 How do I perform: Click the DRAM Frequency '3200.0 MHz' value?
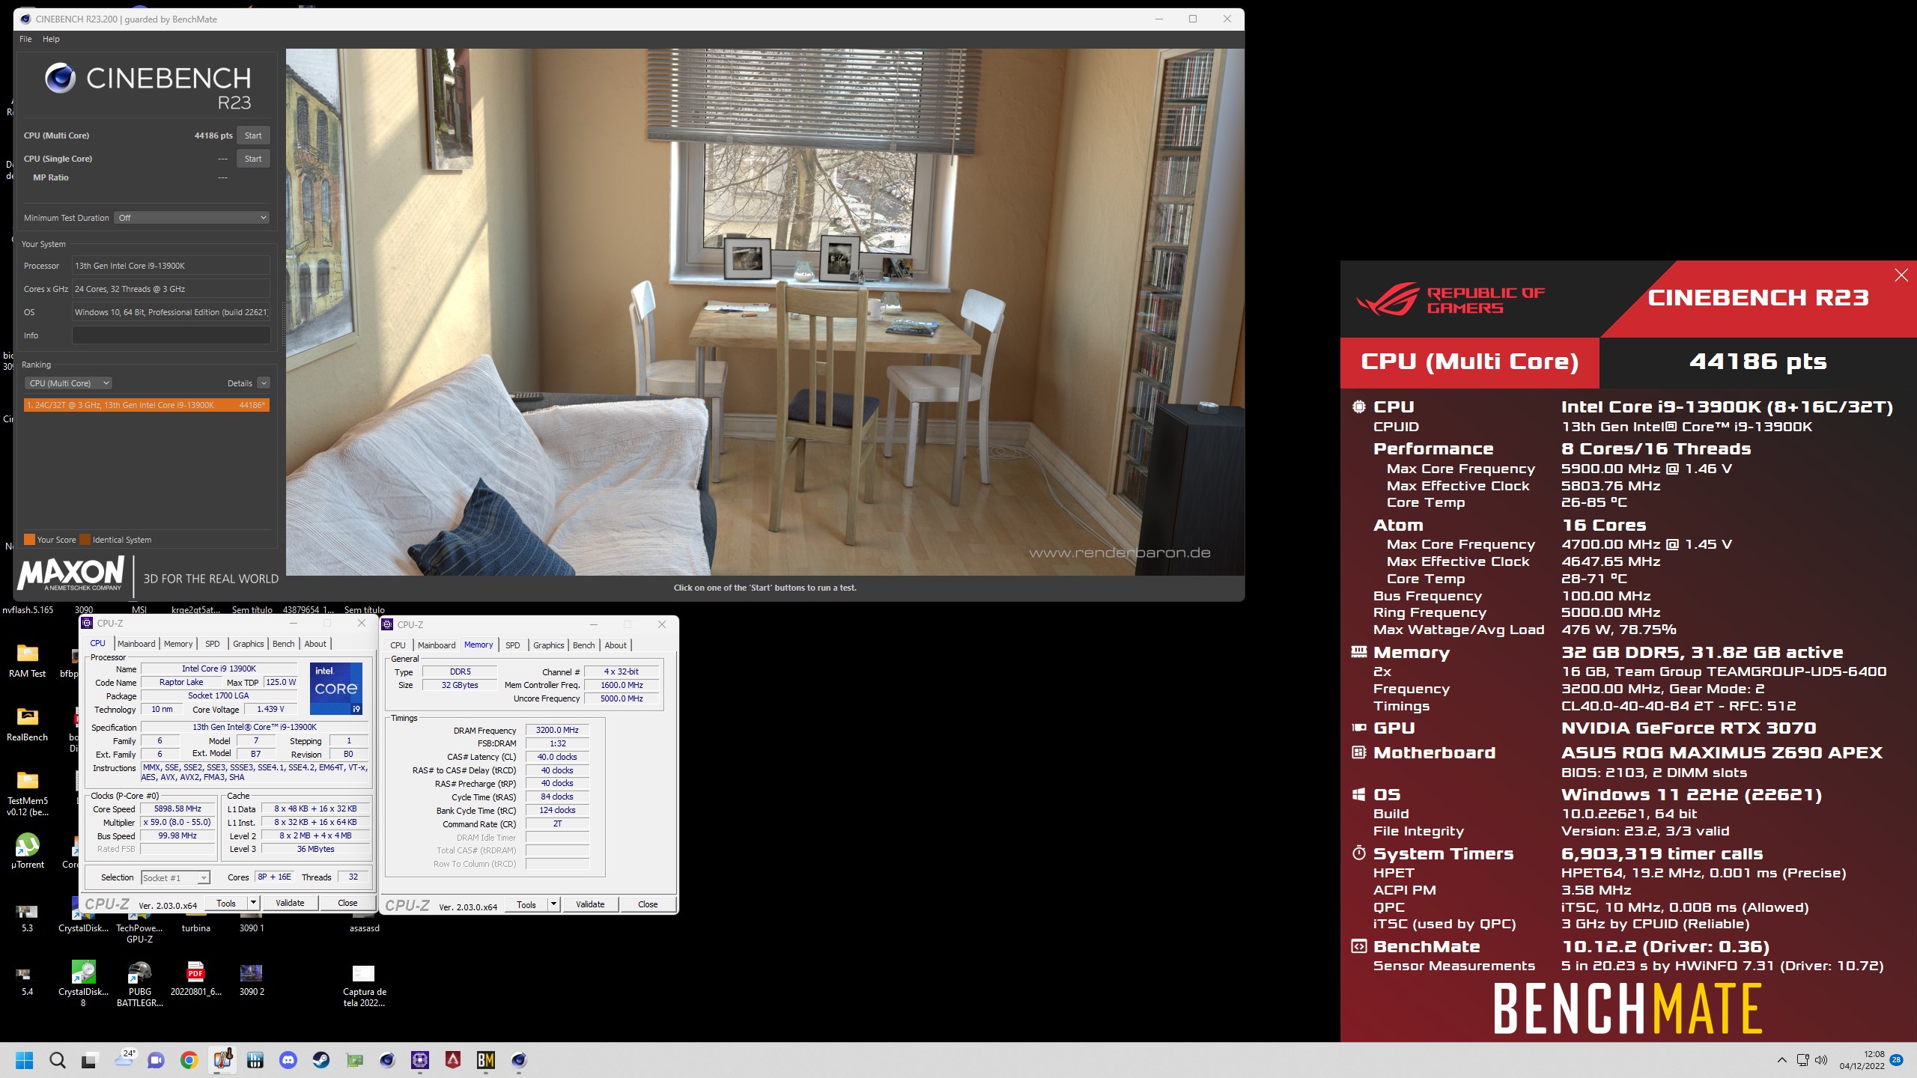(557, 731)
